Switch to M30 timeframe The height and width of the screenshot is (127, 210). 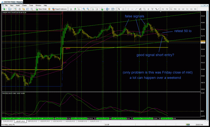click(x=175, y=9)
